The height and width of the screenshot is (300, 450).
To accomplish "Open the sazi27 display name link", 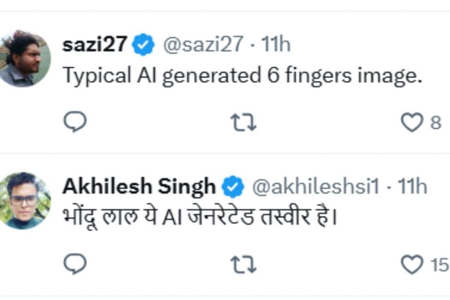I will pyautogui.click(x=95, y=45).
